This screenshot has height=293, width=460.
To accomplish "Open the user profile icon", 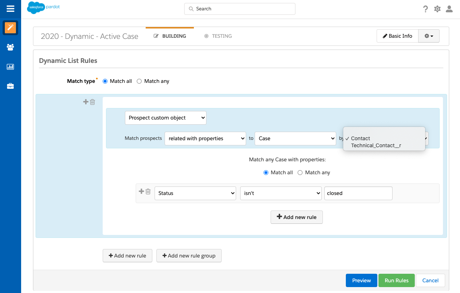I will pos(449,9).
